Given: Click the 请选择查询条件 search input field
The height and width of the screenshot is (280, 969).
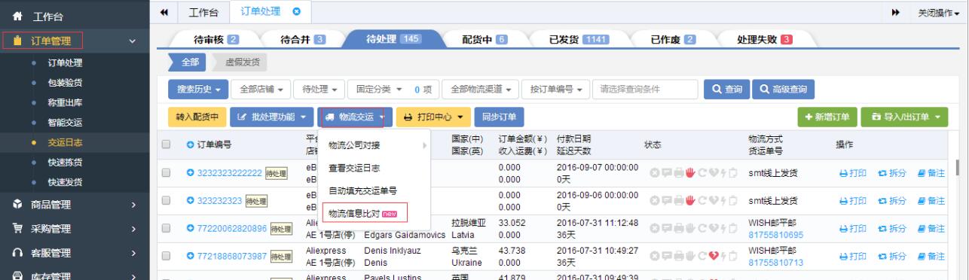Looking at the screenshot, I should pyautogui.click(x=646, y=90).
